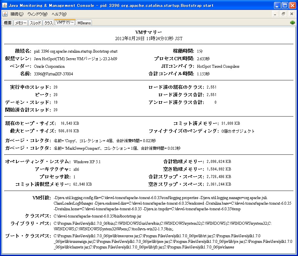Switch to the メモリー tab
This screenshot has width=298, height=256.
pyautogui.click(x=21, y=23)
